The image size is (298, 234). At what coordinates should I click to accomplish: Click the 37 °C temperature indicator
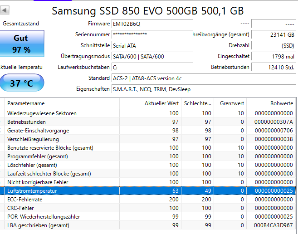22,83
